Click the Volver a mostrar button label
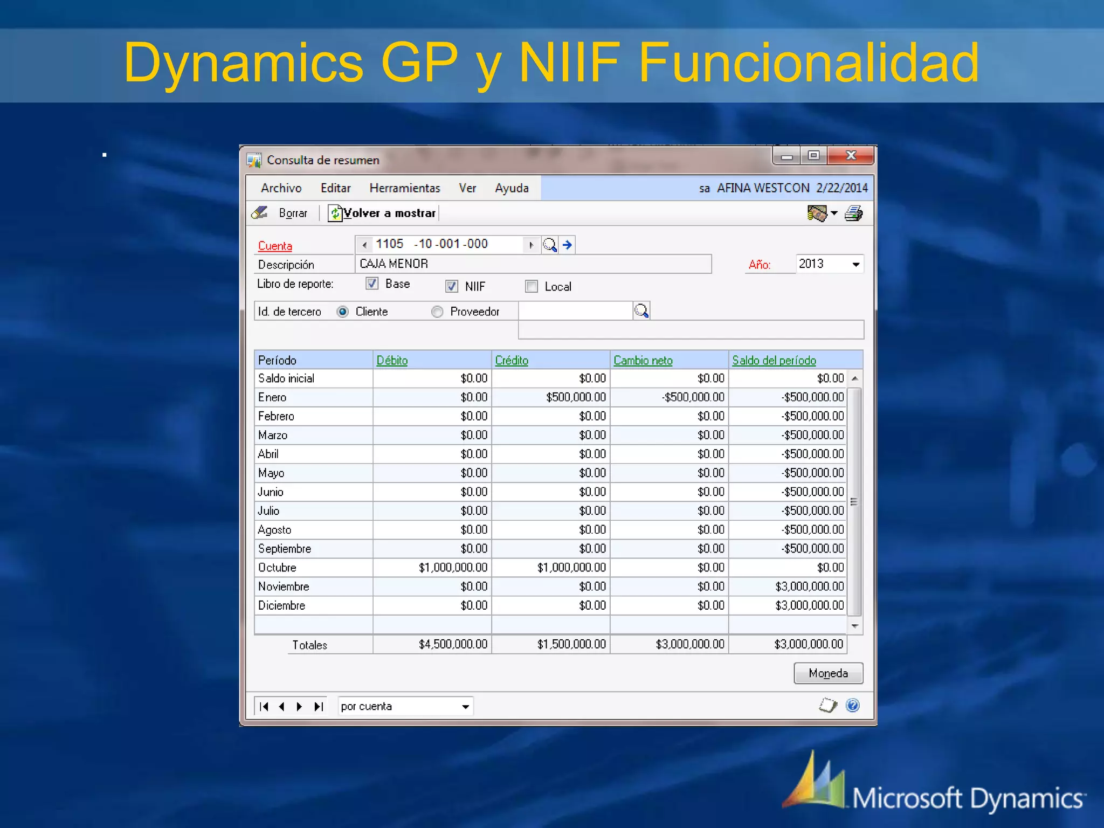1104x828 pixels. 389,213
